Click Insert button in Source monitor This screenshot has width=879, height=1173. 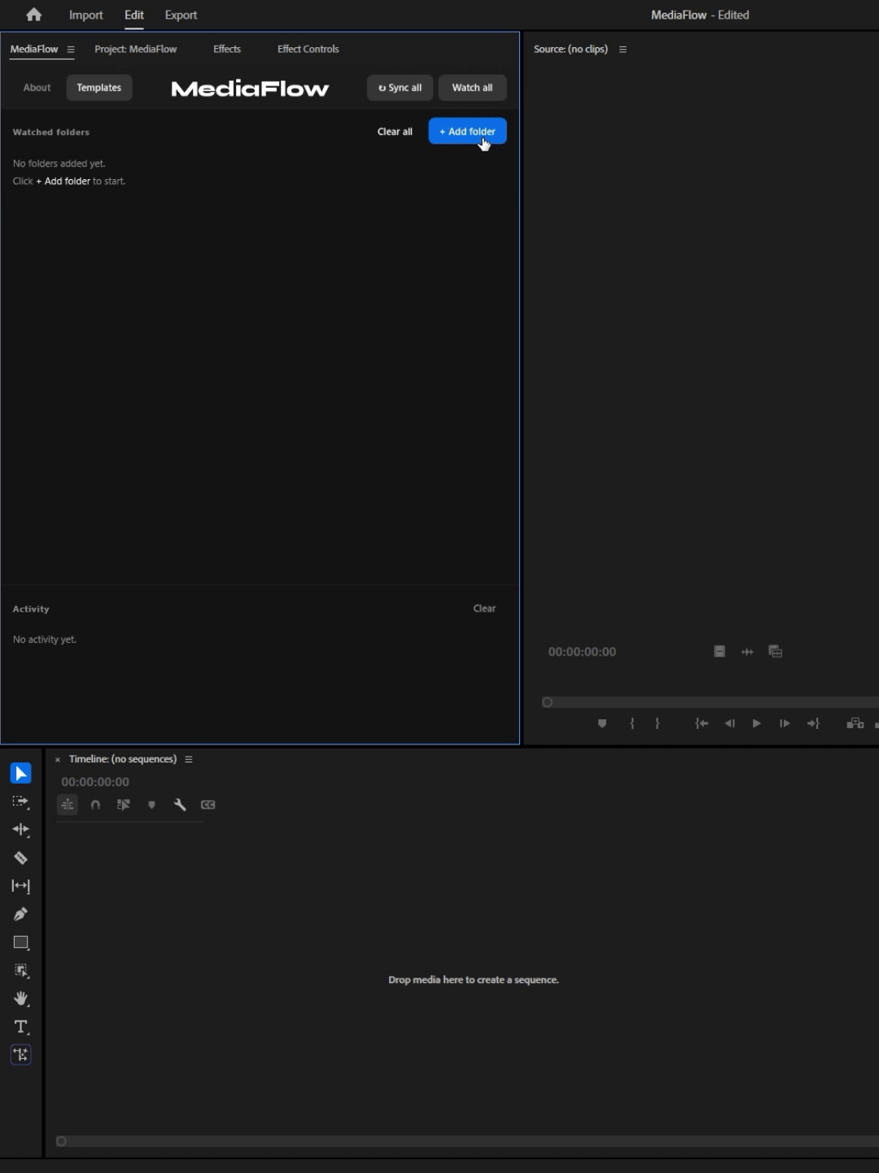coord(855,723)
